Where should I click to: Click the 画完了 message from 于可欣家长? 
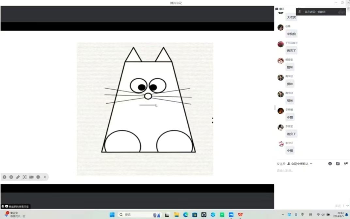(x=291, y=51)
